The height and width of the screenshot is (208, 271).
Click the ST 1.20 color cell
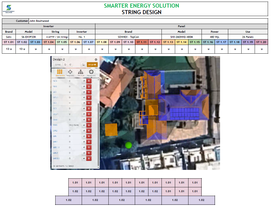261,42
